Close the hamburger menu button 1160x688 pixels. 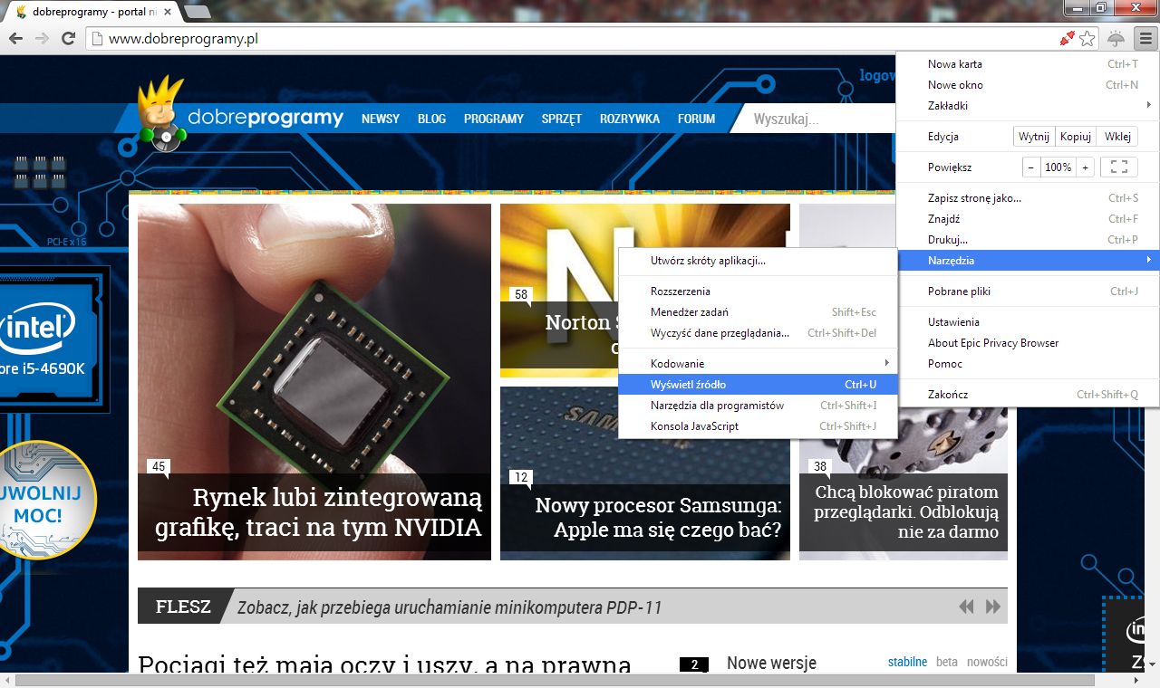click(1145, 38)
